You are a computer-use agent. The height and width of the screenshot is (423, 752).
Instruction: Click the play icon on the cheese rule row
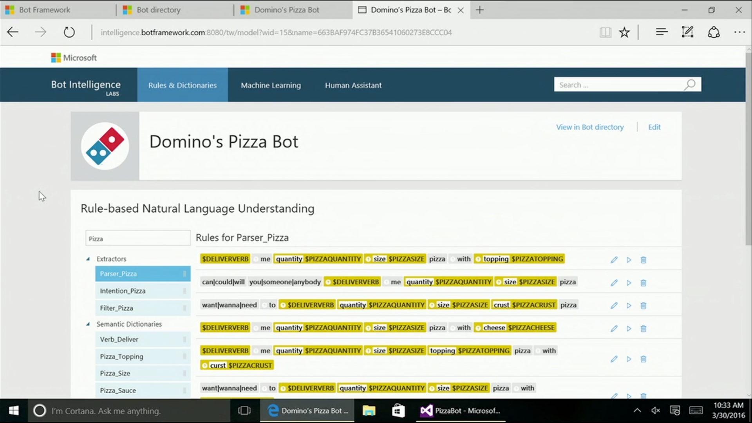tap(629, 329)
